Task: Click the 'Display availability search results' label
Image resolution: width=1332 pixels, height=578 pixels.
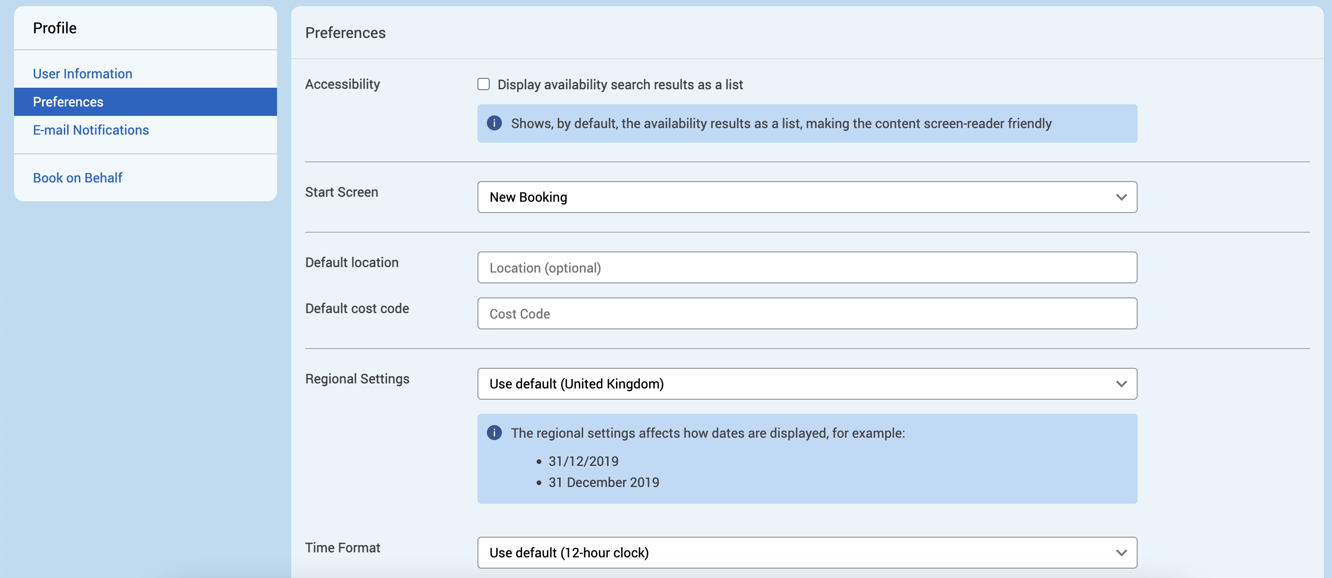Action: point(619,85)
